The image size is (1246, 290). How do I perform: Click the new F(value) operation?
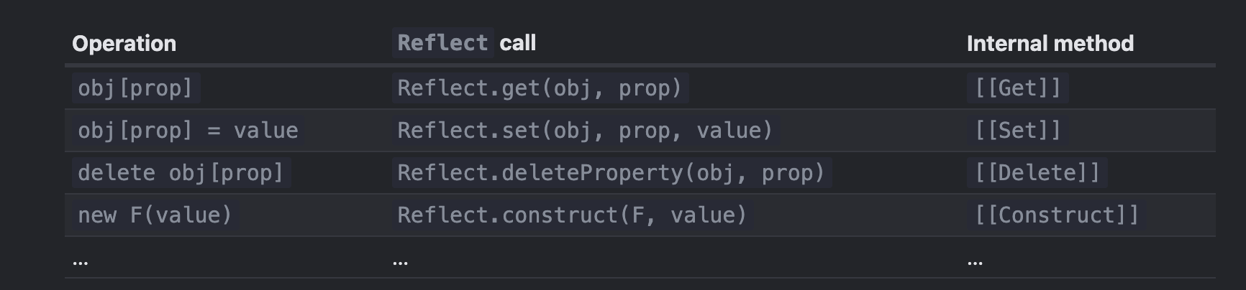click(155, 215)
